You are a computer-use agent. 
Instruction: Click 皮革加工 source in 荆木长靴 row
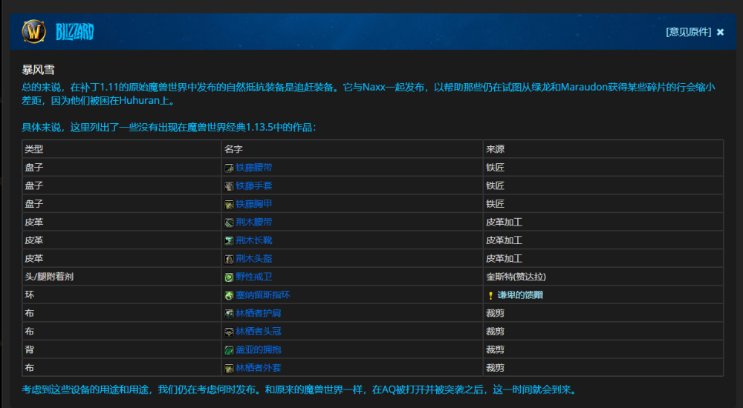tap(504, 240)
